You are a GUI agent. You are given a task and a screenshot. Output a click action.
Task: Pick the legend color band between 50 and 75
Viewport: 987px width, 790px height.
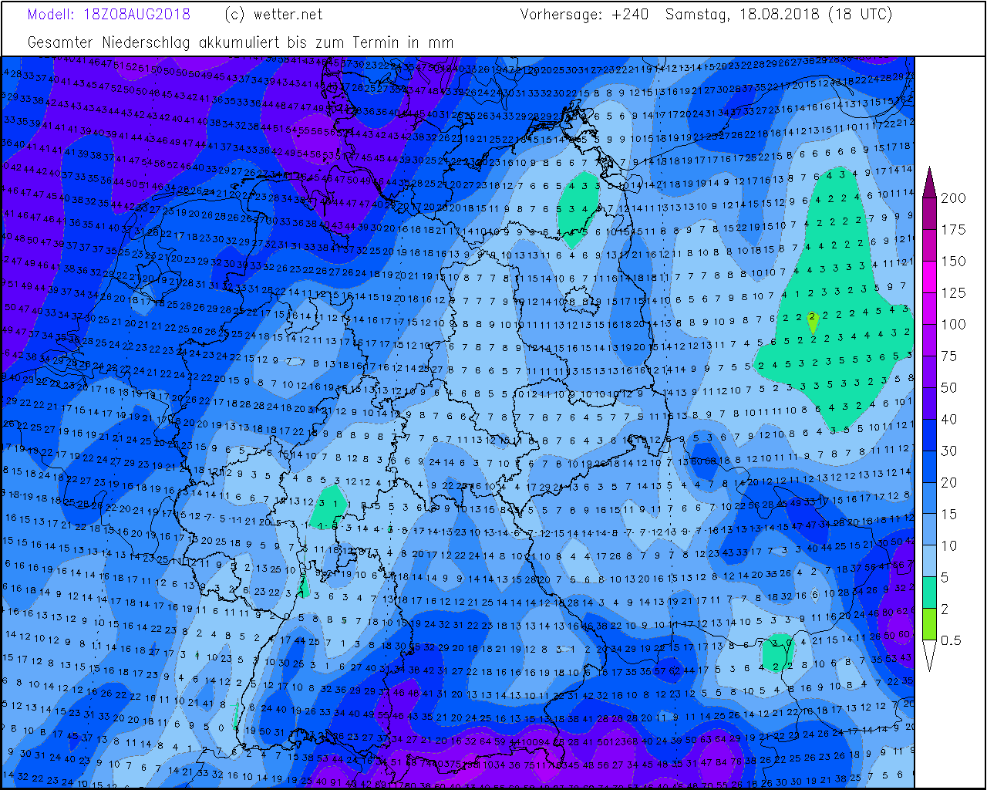pos(930,372)
